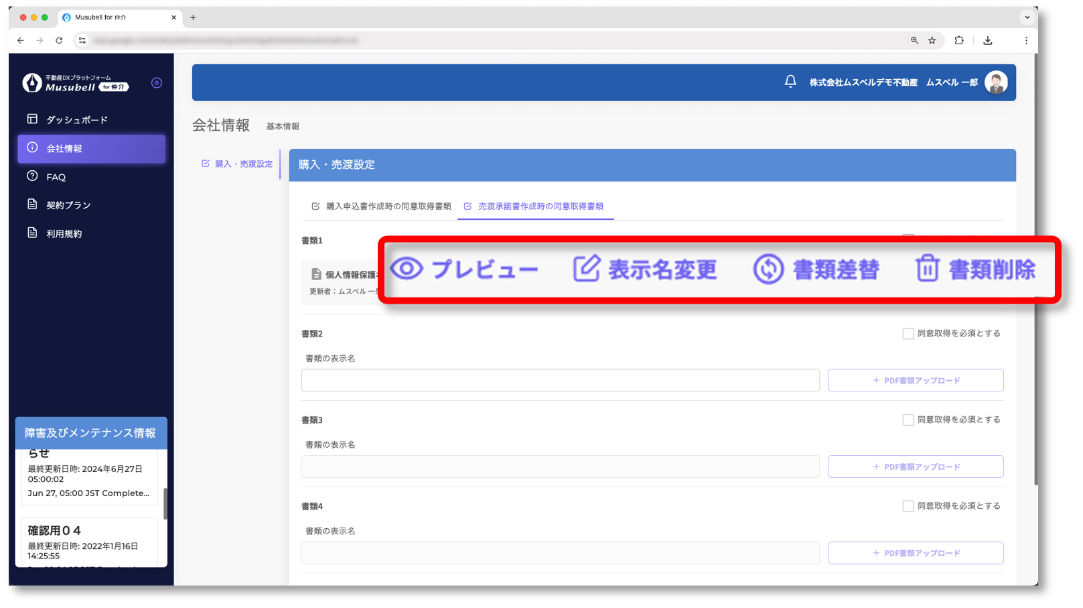Click the user avatar in header
Image resolution: width=1083 pixels, height=608 pixels.
tap(995, 82)
